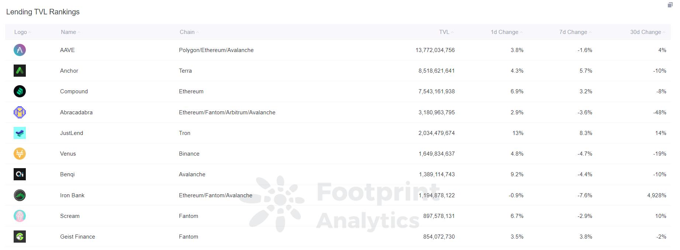
Task: Sort by 1d Change column header
Action: (x=504, y=32)
